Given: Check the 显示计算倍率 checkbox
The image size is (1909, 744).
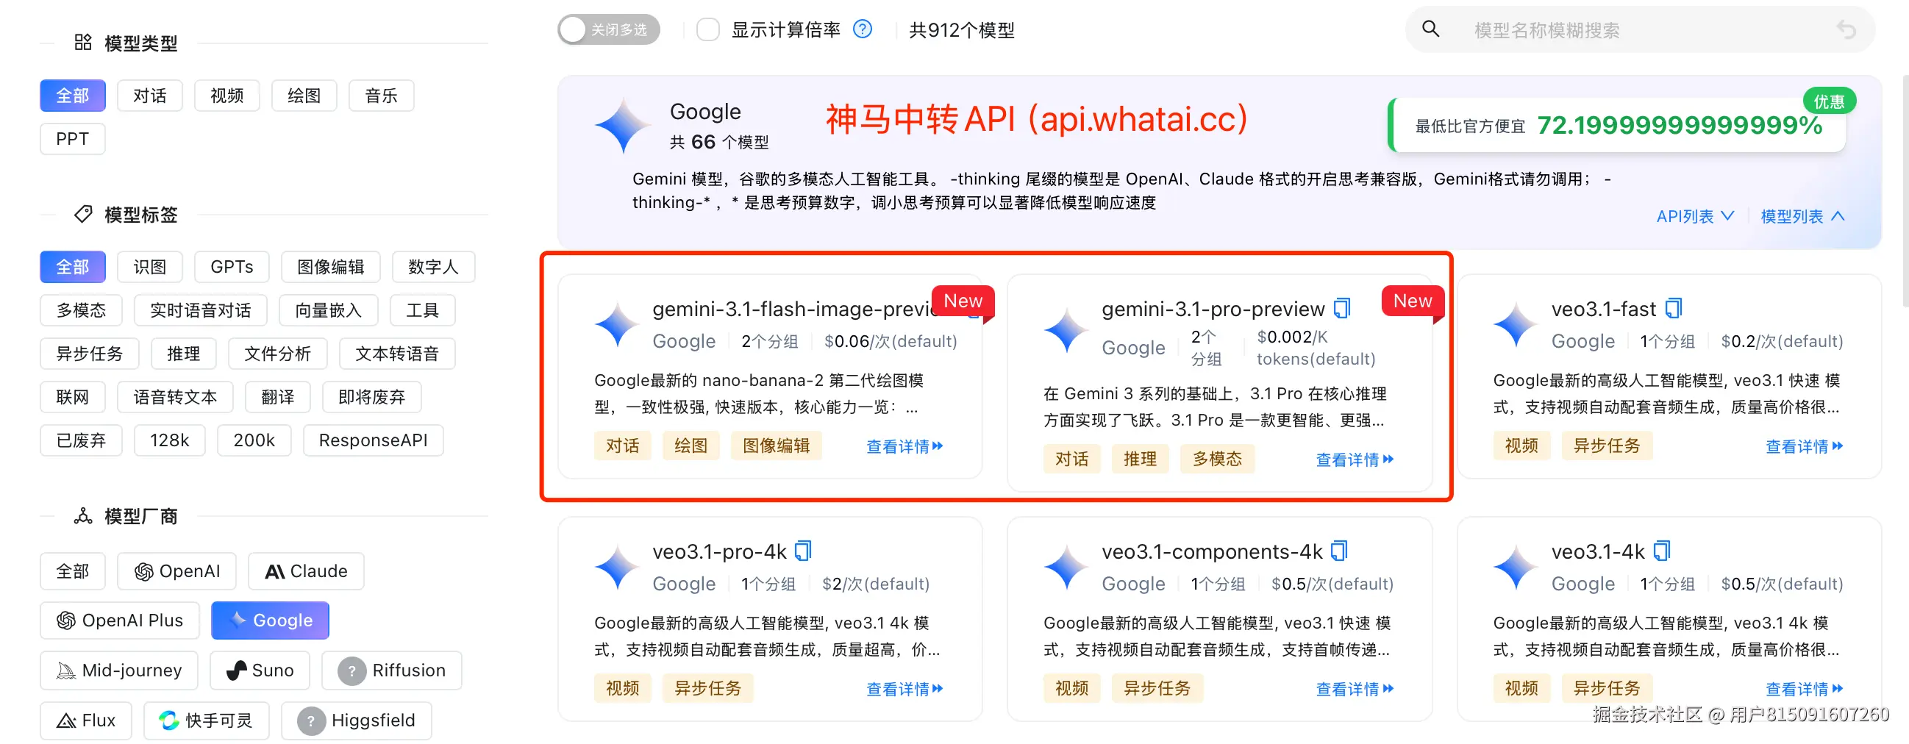Looking at the screenshot, I should [x=707, y=29].
